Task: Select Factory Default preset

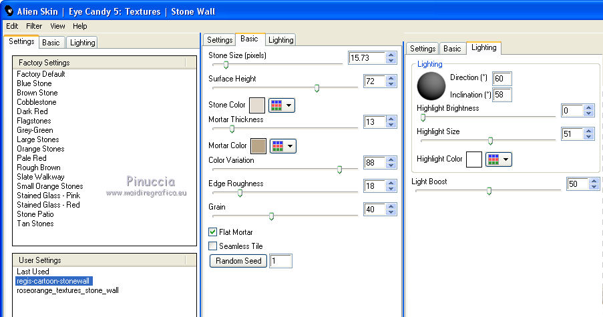Action: [x=41, y=74]
